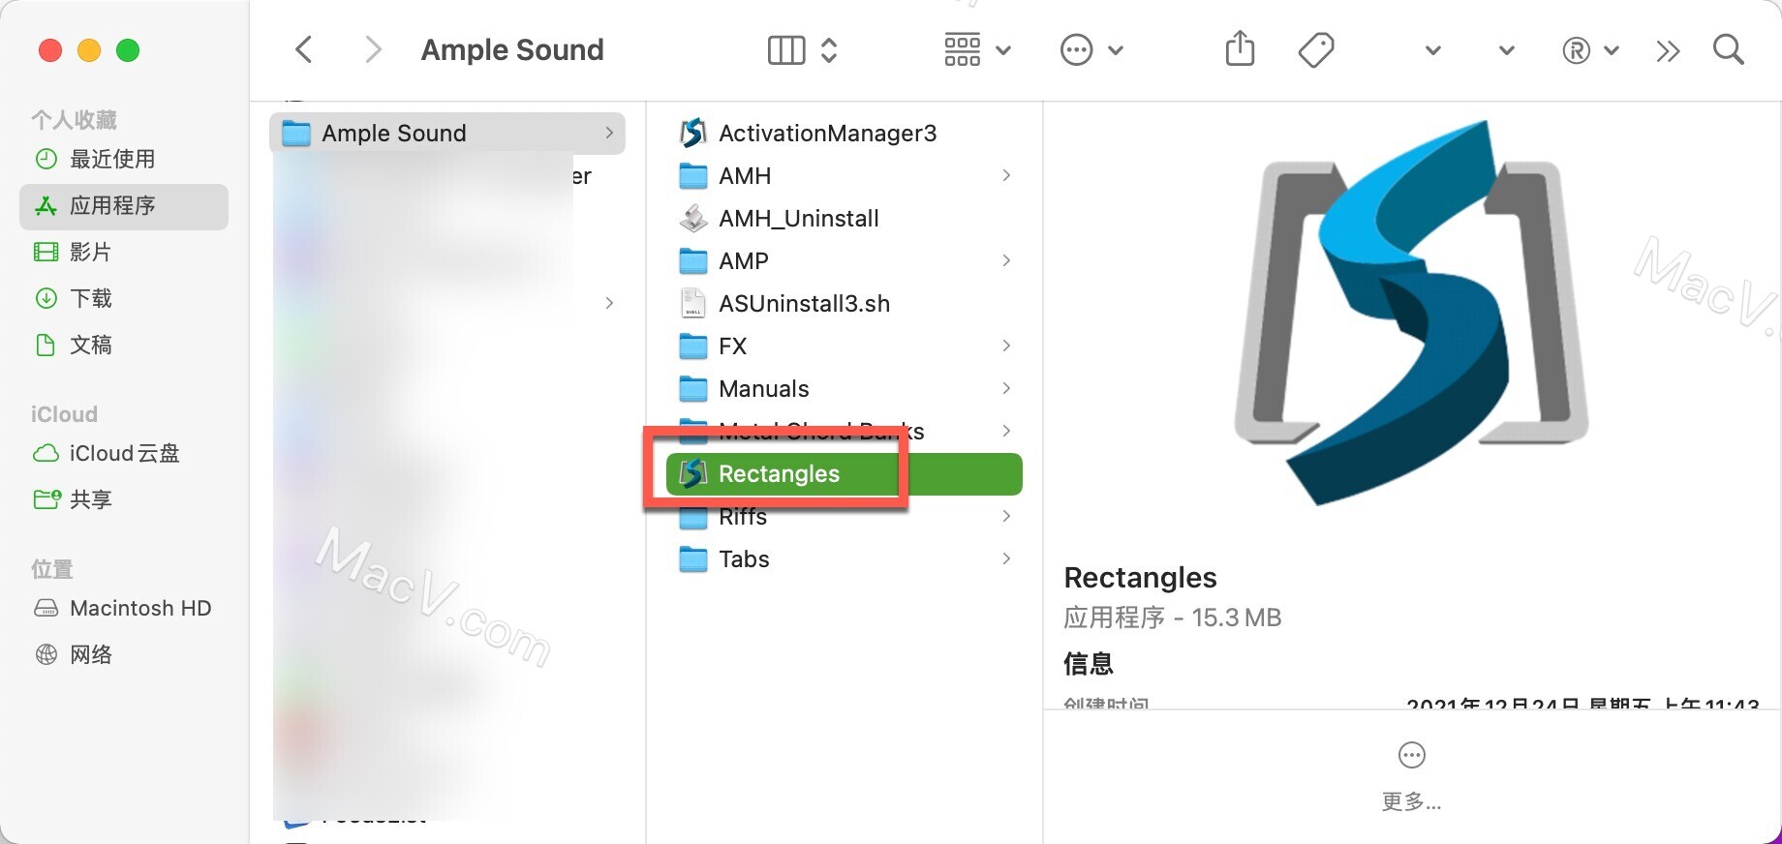Screen dimensions: 1782x844
Task: Open 网络 in sidebar
Action: click(124, 654)
